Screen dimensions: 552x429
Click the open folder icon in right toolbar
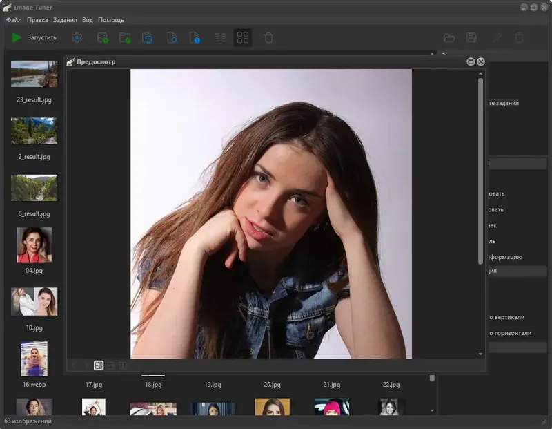click(x=448, y=37)
